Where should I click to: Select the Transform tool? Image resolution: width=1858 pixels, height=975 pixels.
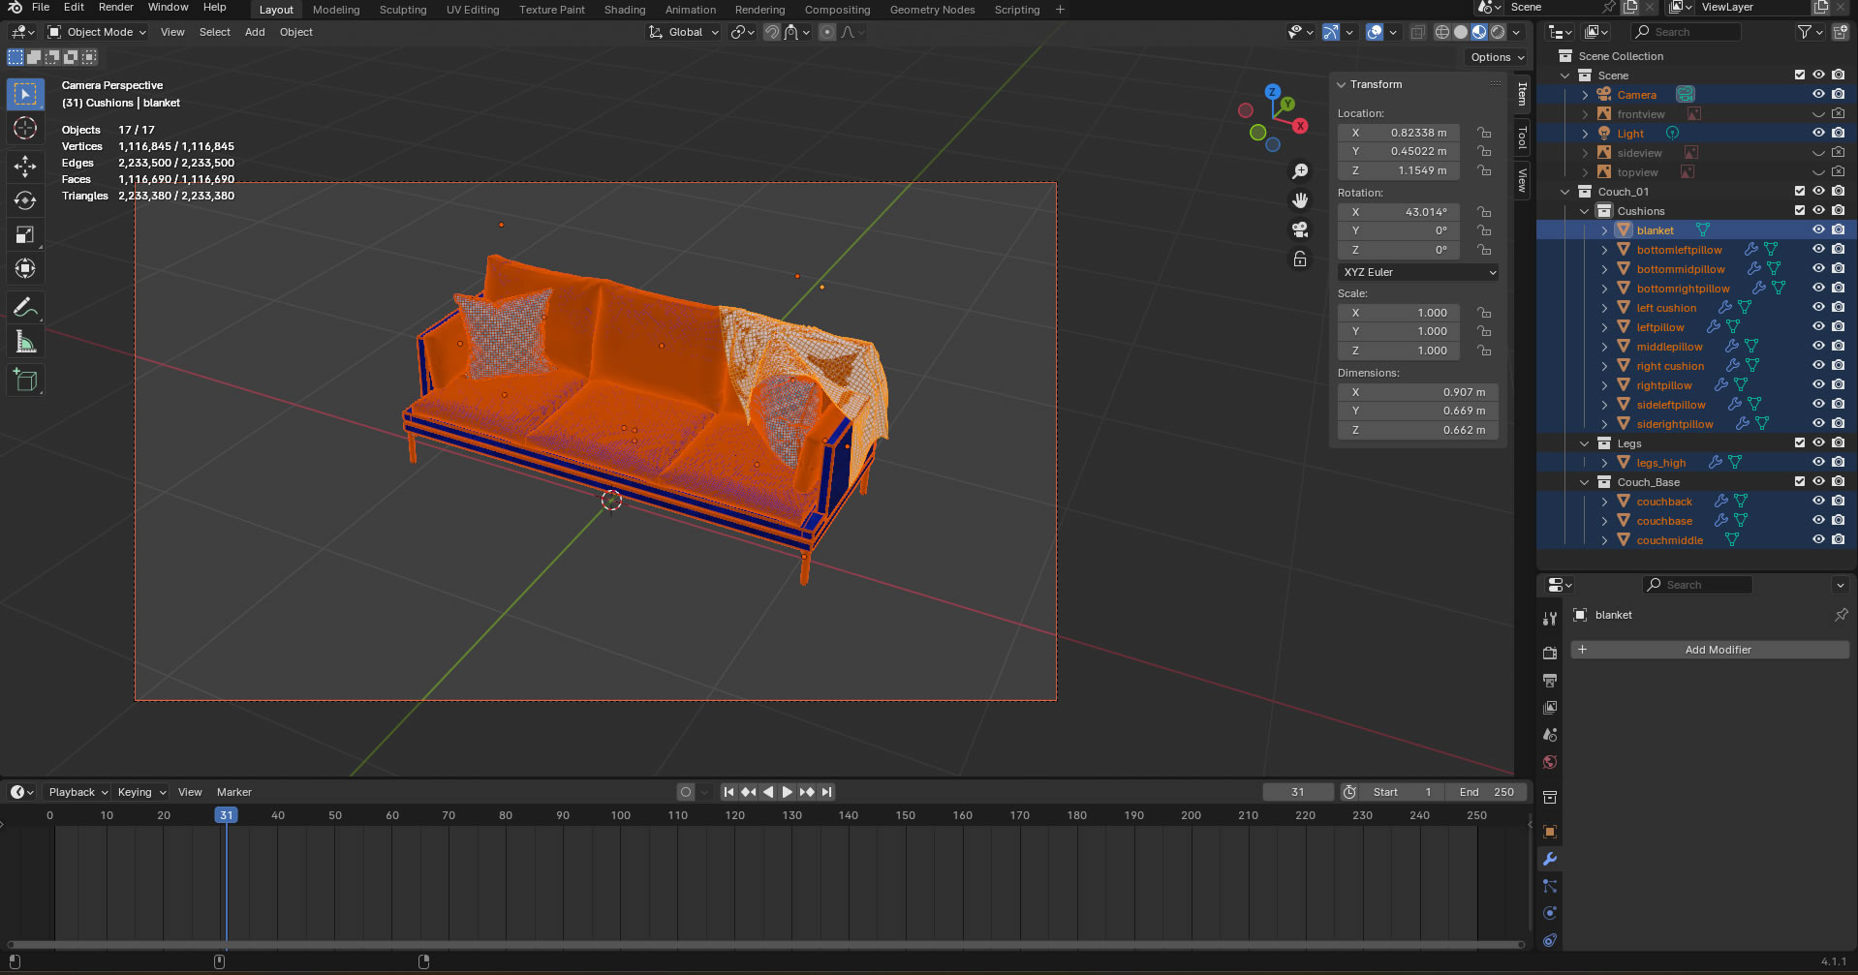click(x=25, y=268)
